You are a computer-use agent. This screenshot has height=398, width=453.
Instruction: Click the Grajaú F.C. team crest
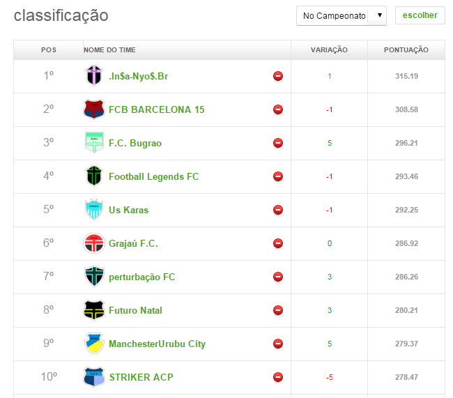click(x=93, y=243)
